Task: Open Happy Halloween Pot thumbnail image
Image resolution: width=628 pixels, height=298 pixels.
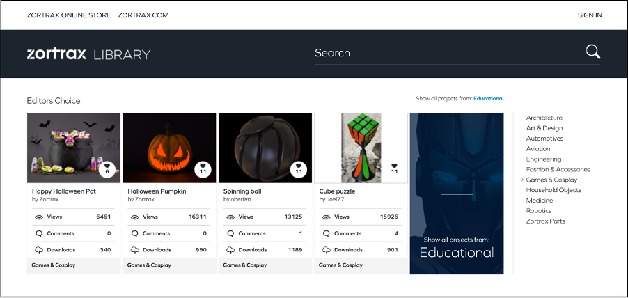Action: 74,148
